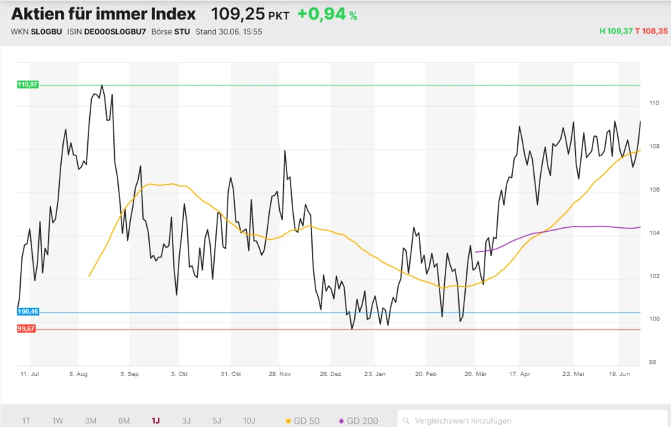
Task: Show the 10J time range
Action: tap(249, 421)
